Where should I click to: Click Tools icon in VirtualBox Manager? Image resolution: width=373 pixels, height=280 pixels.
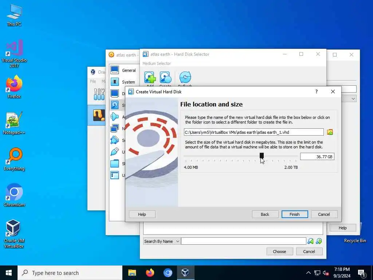(x=99, y=94)
